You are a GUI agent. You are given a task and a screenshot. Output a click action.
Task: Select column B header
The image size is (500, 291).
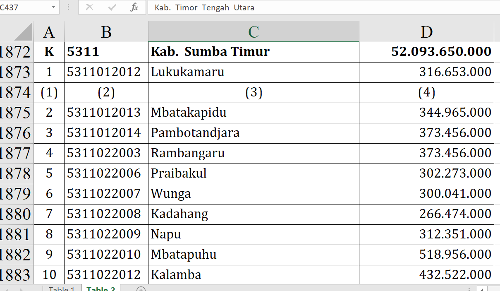(106, 32)
